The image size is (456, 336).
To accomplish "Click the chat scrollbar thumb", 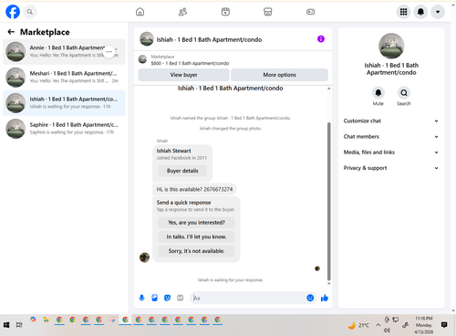I will [x=328, y=201].
